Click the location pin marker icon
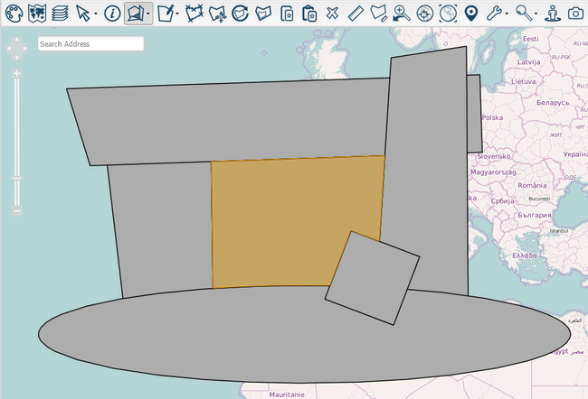Viewport: 588px width, 399px height. (x=470, y=13)
